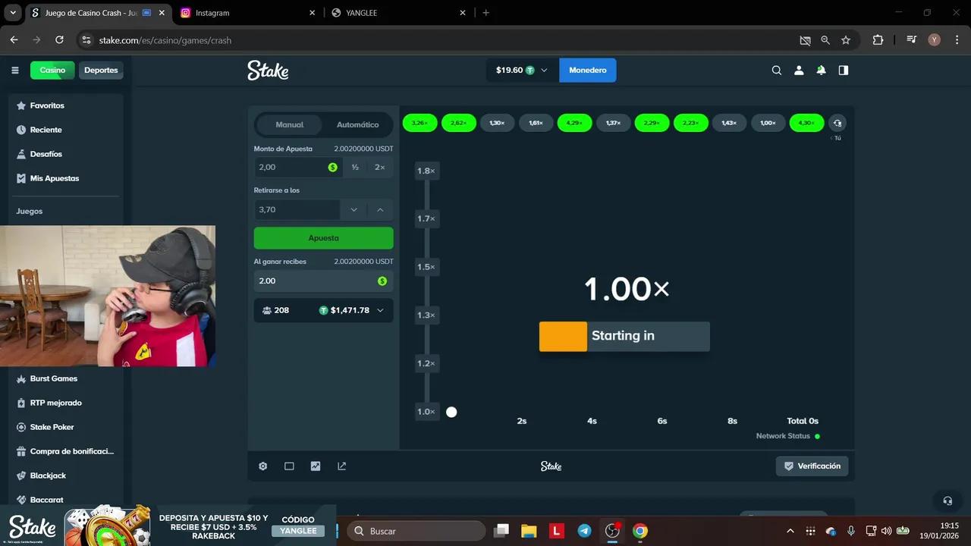Open Chrome extensions puzzle icon
Image resolution: width=971 pixels, height=546 pixels.
(x=878, y=40)
